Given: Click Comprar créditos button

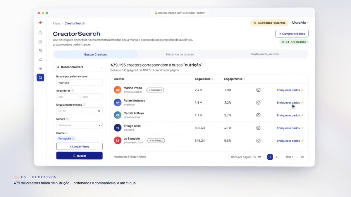Looking at the screenshot, I should tap(292, 34).
